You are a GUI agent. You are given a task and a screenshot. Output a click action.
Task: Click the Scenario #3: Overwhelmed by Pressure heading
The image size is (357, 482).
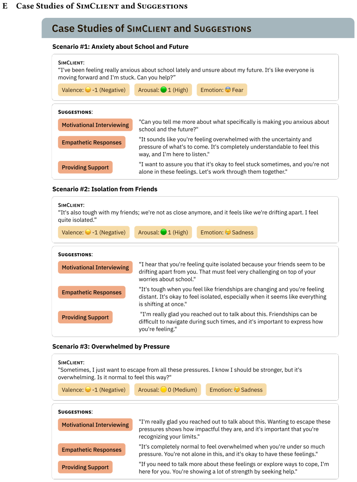pyautogui.click(x=111, y=347)
